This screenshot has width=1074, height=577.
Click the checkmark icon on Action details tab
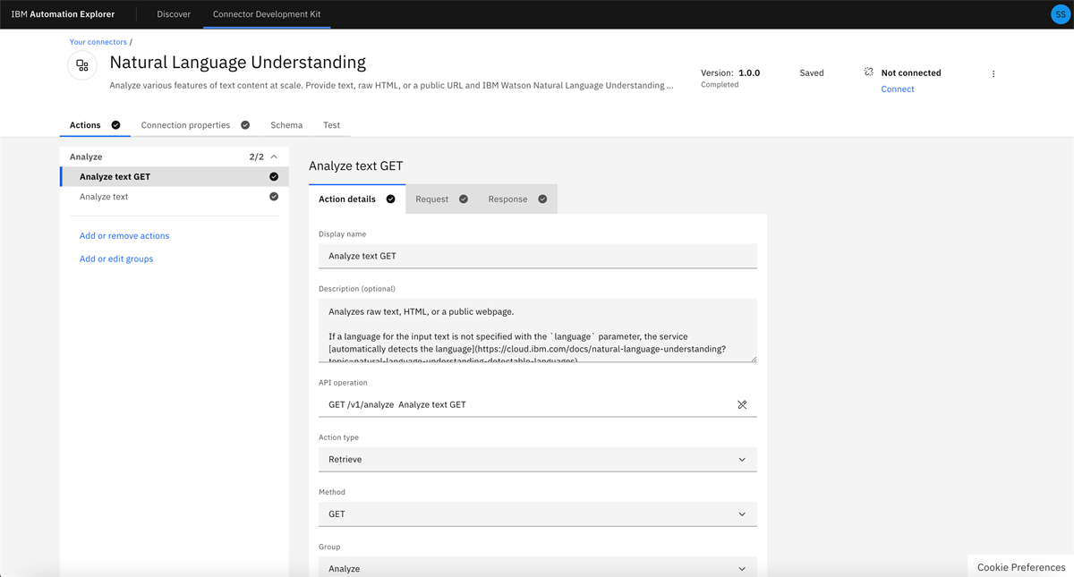390,199
